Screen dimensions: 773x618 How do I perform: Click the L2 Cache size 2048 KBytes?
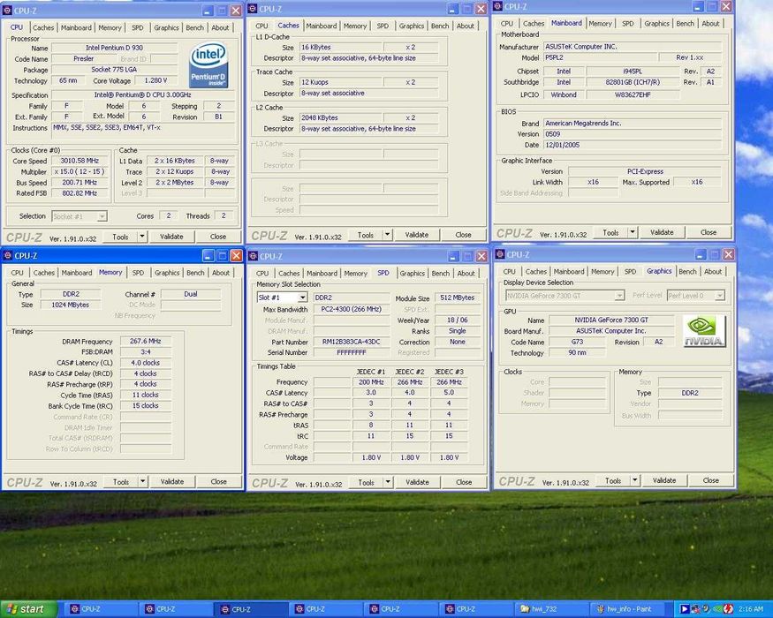(x=341, y=117)
